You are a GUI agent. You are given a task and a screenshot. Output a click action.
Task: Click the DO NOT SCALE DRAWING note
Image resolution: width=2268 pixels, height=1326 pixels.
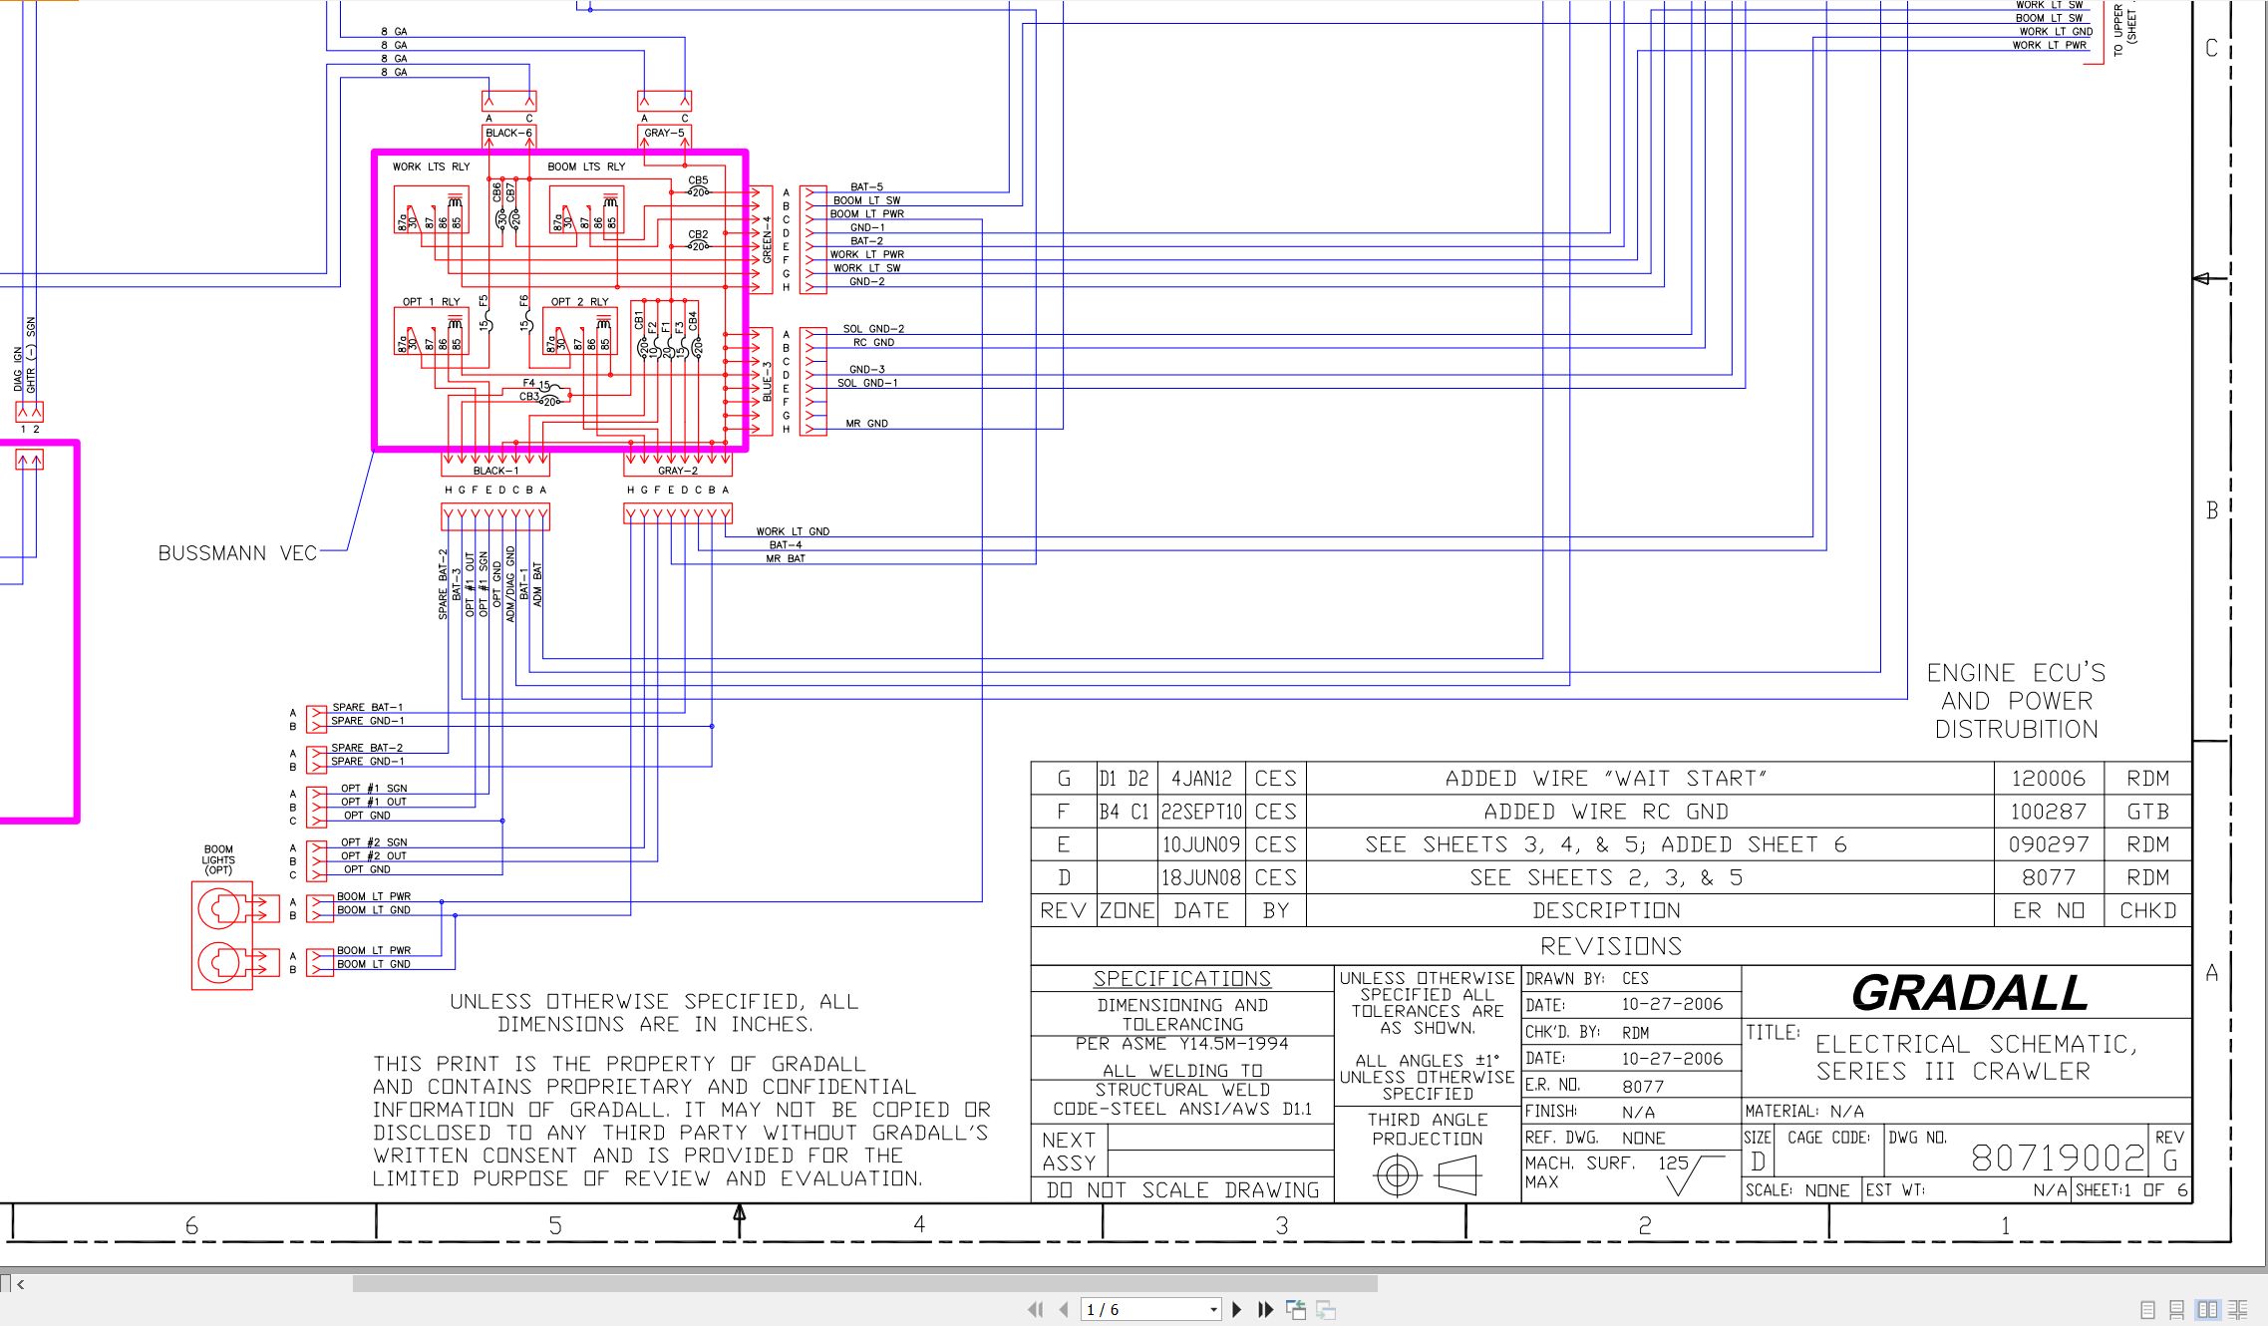pos(1182,1190)
